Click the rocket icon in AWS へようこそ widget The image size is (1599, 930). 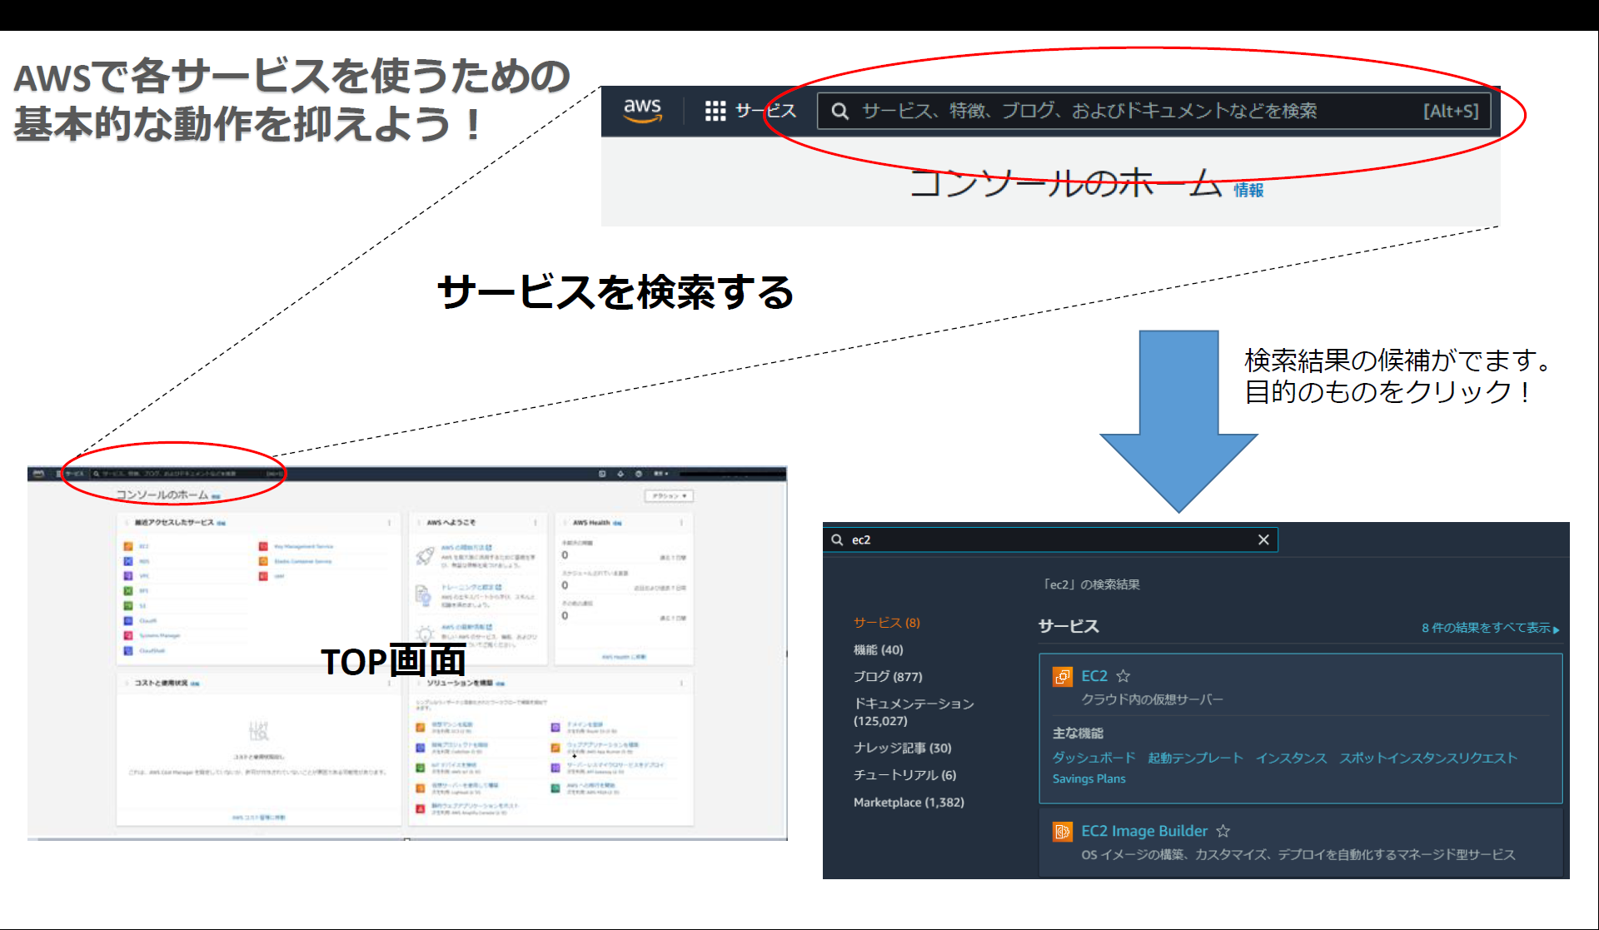tap(426, 555)
